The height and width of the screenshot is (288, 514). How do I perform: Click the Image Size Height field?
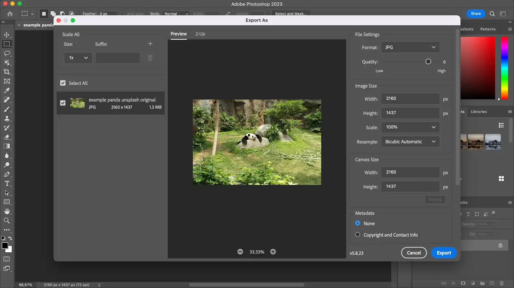point(410,113)
